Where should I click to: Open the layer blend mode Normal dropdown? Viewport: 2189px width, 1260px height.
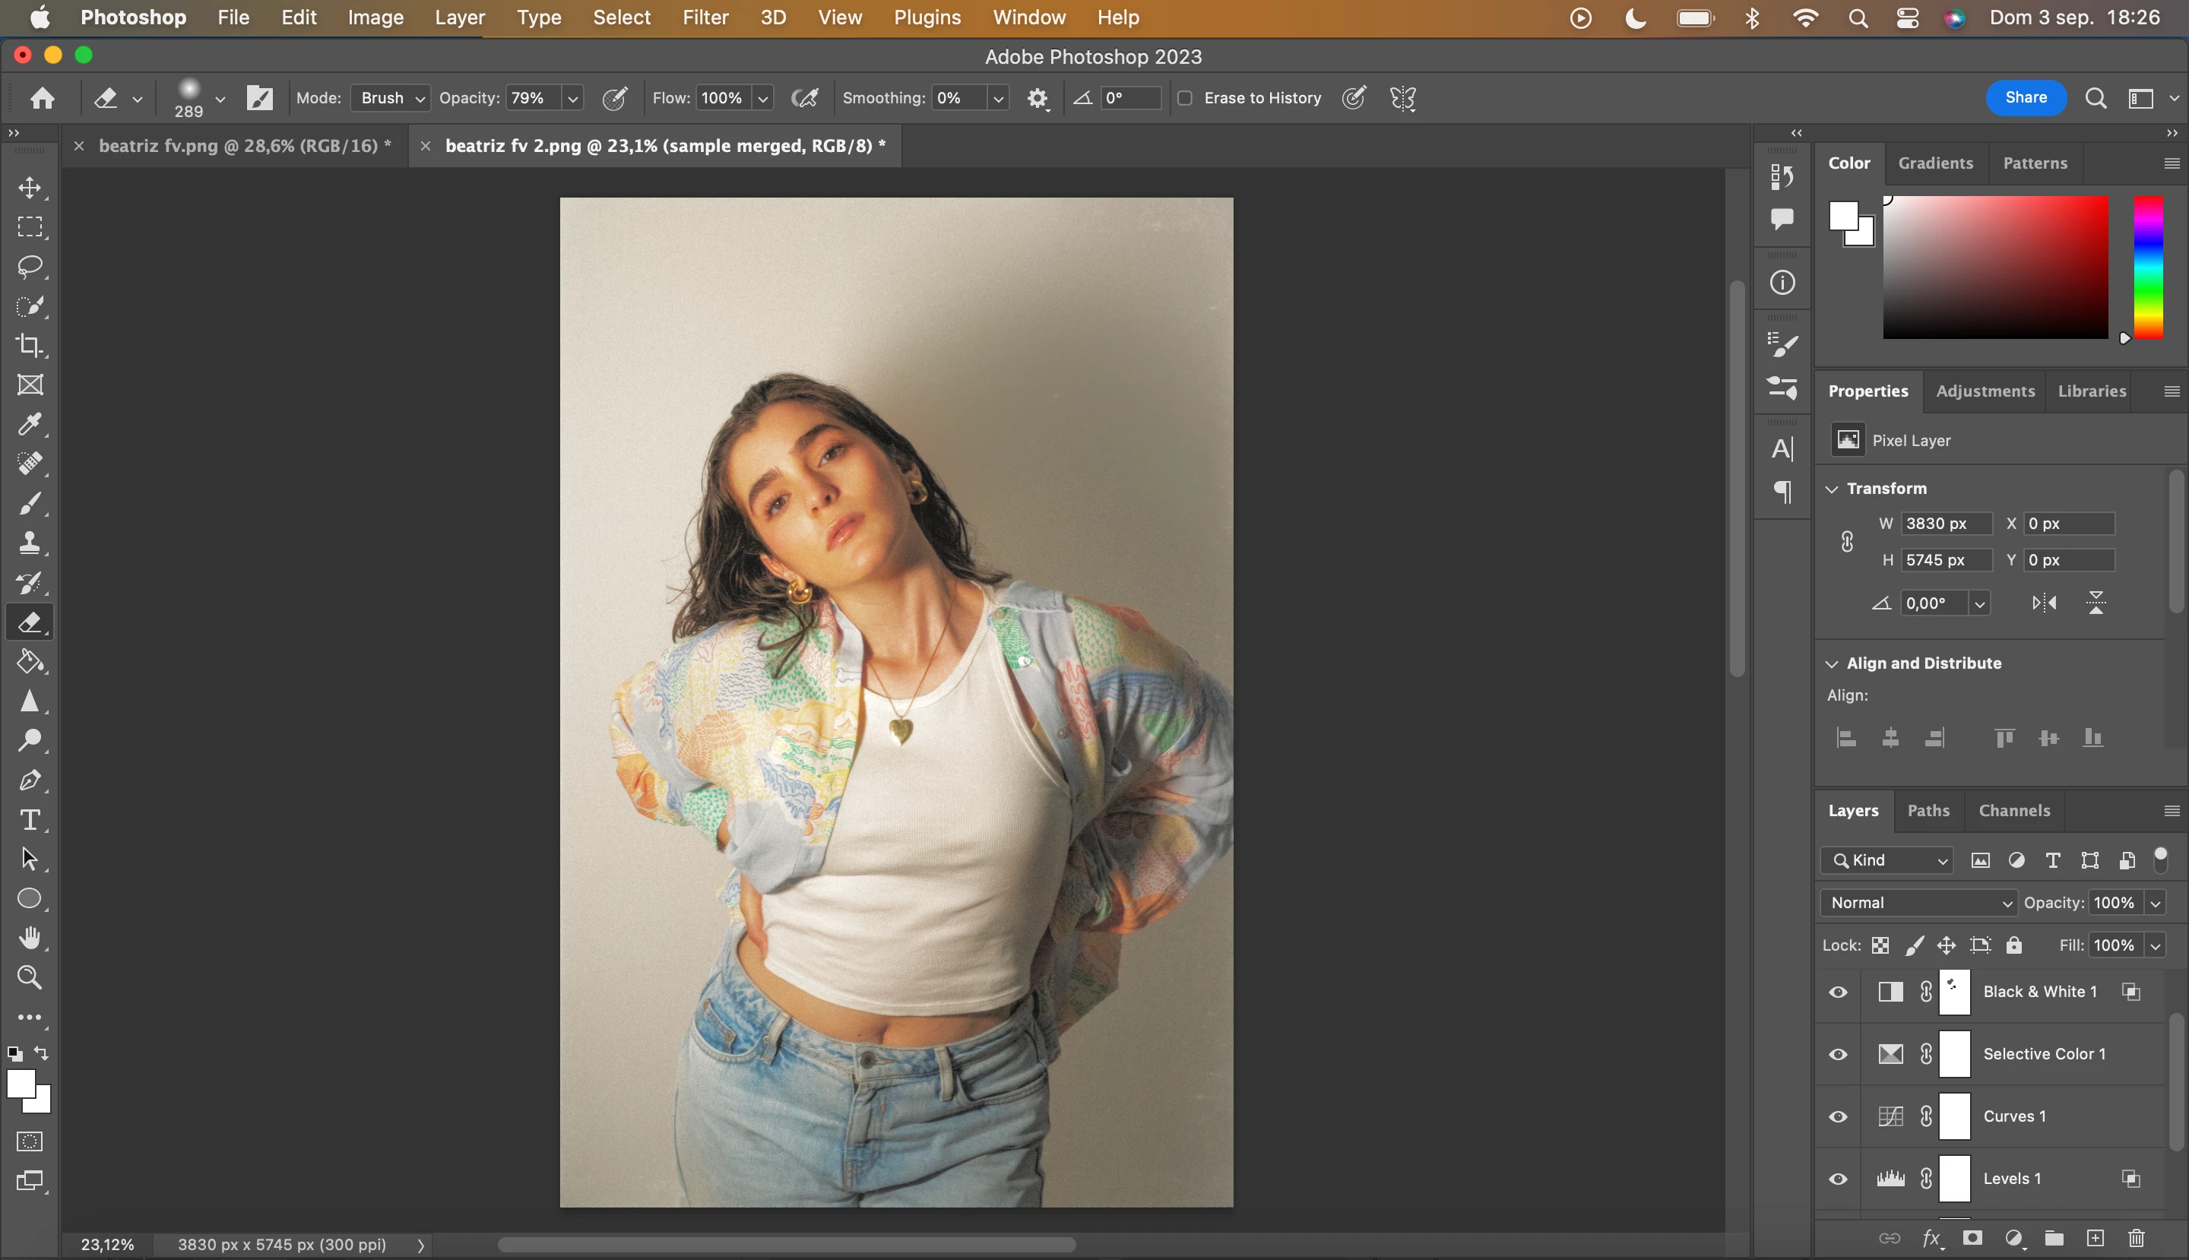point(1918,903)
